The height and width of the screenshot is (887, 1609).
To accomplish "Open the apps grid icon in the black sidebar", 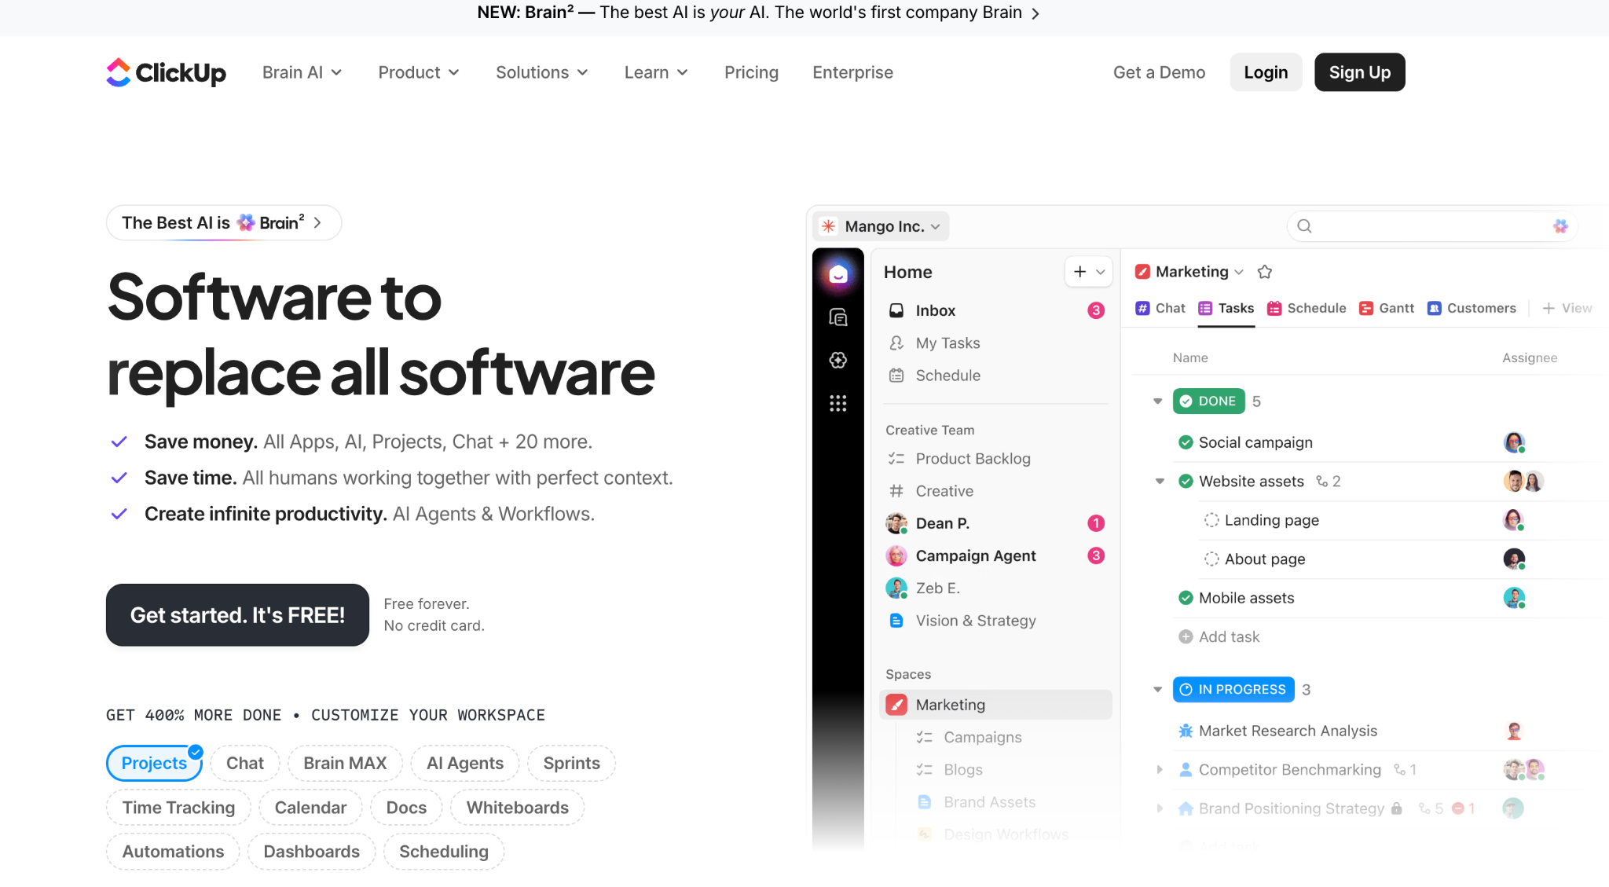I will (838, 403).
